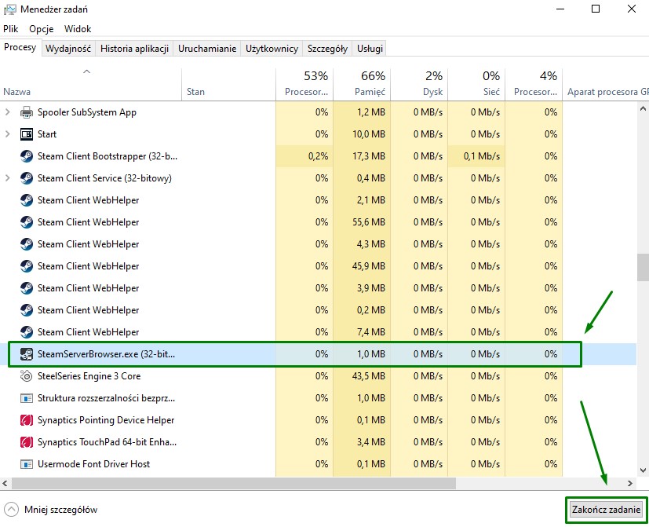Click the Steam Client Service icon

coord(27,178)
